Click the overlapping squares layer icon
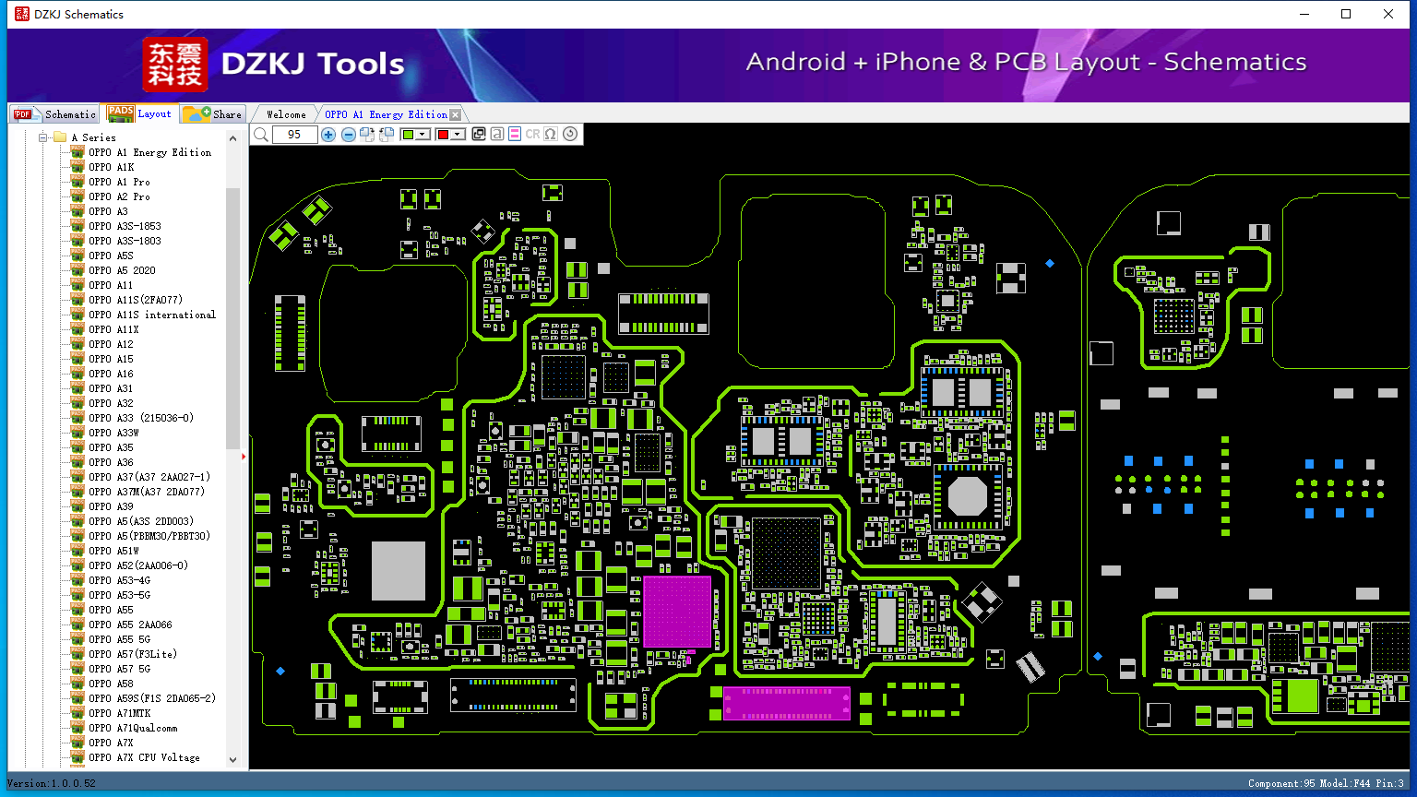1417x797 pixels. (478, 135)
